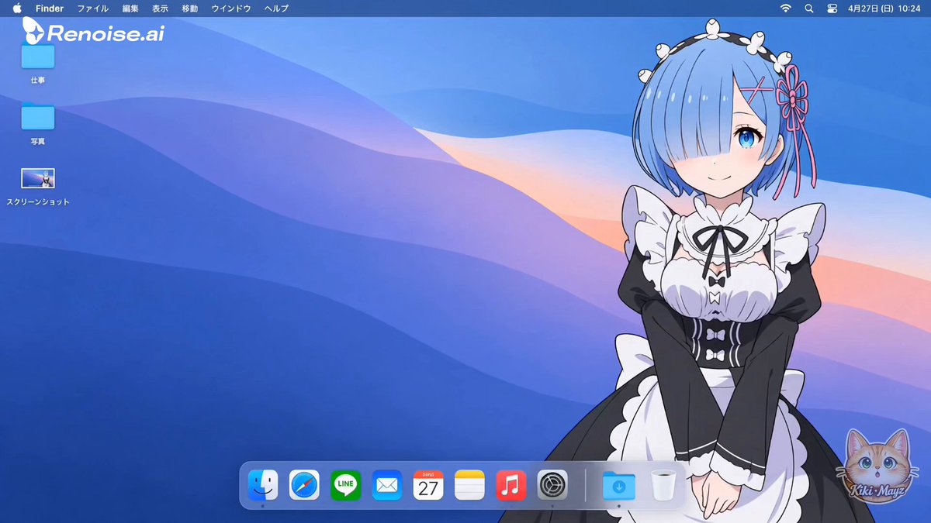Select the 写真 folder on desktop
Image resolution: width=931 pixels, height=523 pixels.
[38, 116]
